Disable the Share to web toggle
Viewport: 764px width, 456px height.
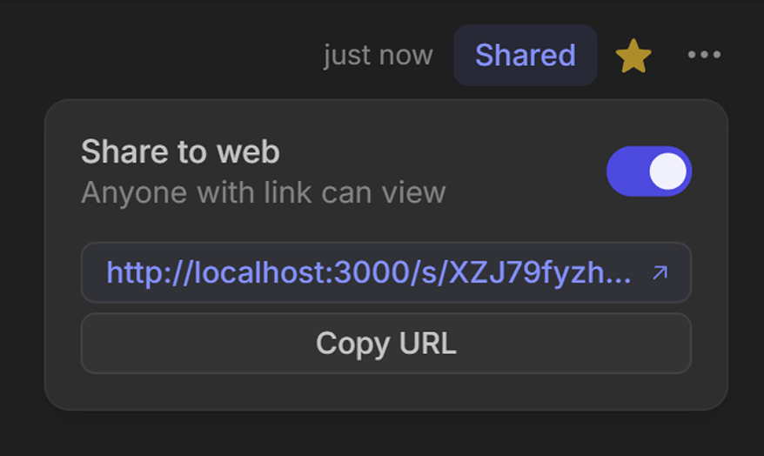(648, 171)
